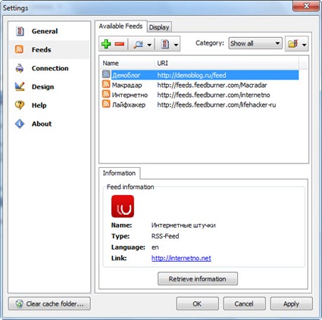
Task: Click the Retrieve information button
Action: (x=198, y=279)
